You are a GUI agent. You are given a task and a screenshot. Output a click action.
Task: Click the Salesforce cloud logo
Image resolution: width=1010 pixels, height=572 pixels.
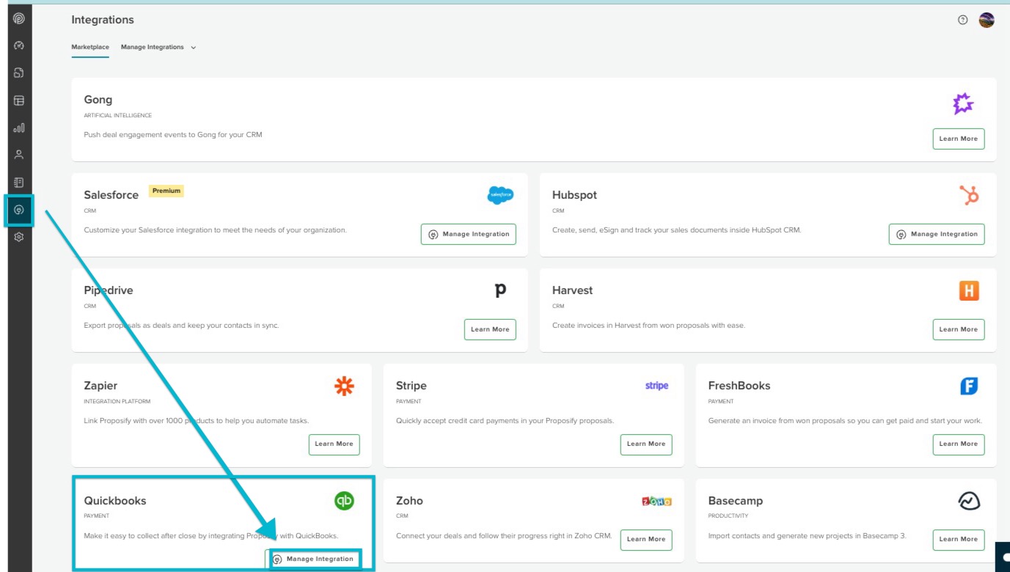click(x=500, y=195)
